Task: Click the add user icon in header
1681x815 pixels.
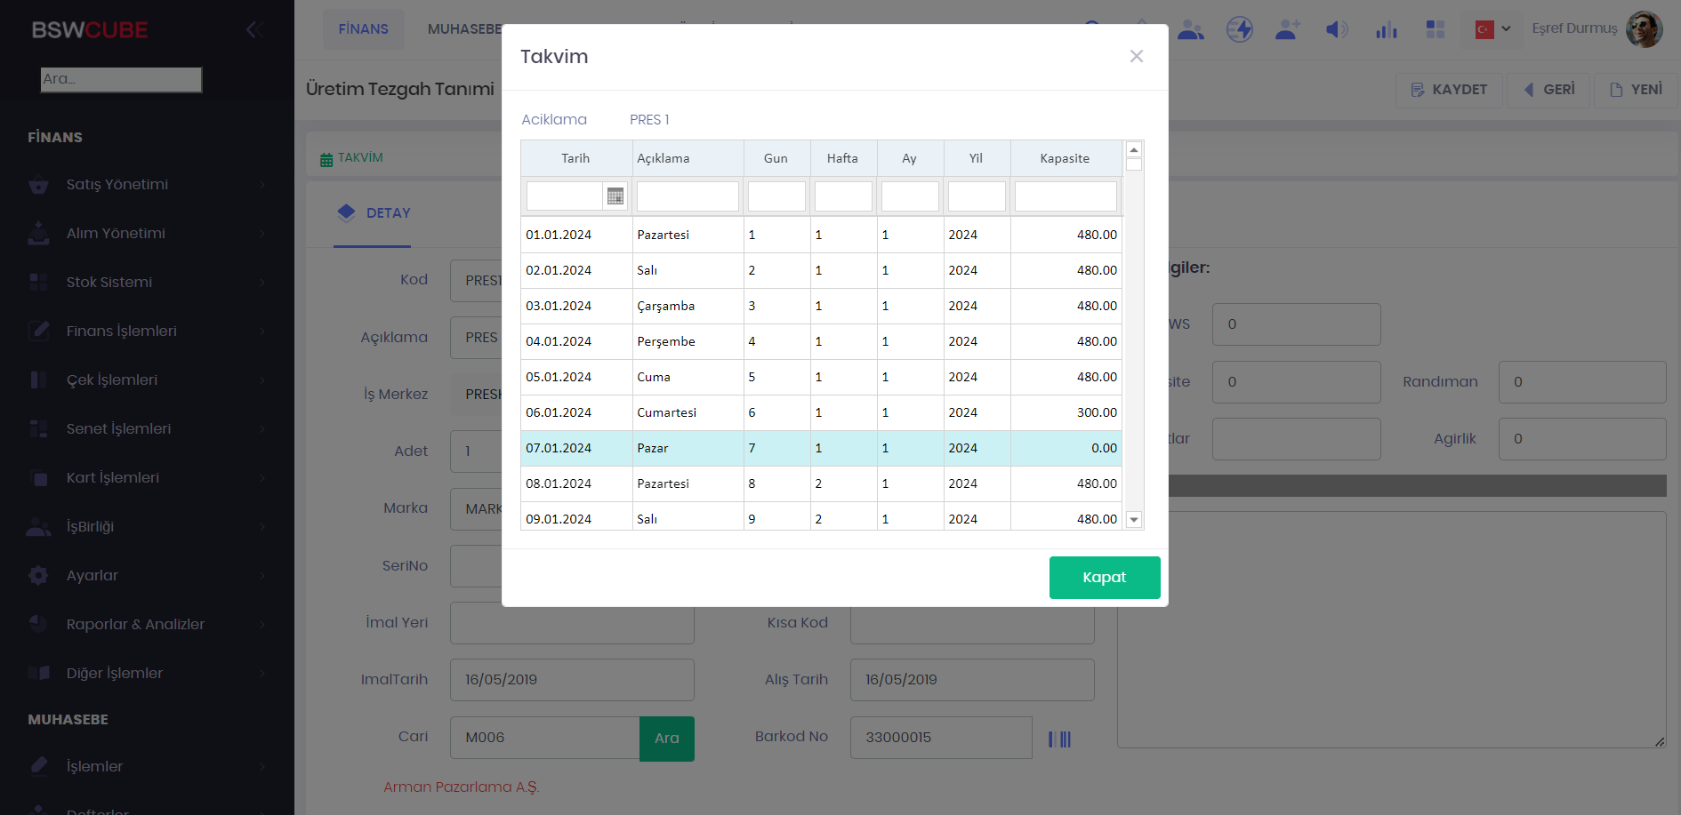Action: tap(1287, 30)
